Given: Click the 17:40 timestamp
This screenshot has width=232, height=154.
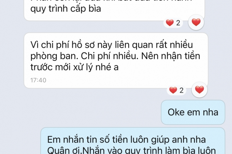Looking at the screenshot, I should [x=38, y=80].
